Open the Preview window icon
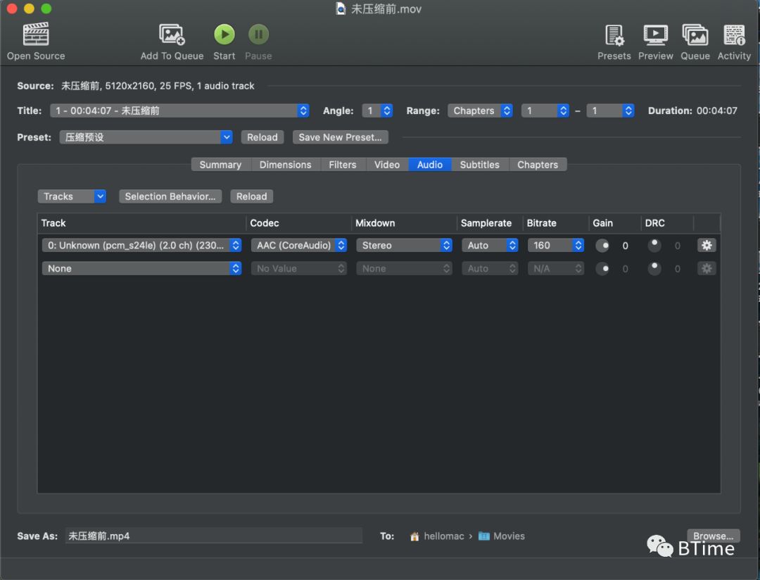The height and width of the screenshot is (580, 760). click(x=655, y=34)
